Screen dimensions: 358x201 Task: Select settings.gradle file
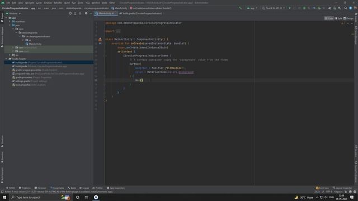point(30,81)
